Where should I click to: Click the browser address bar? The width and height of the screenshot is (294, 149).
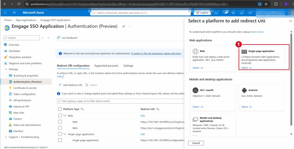click(141, 4)
